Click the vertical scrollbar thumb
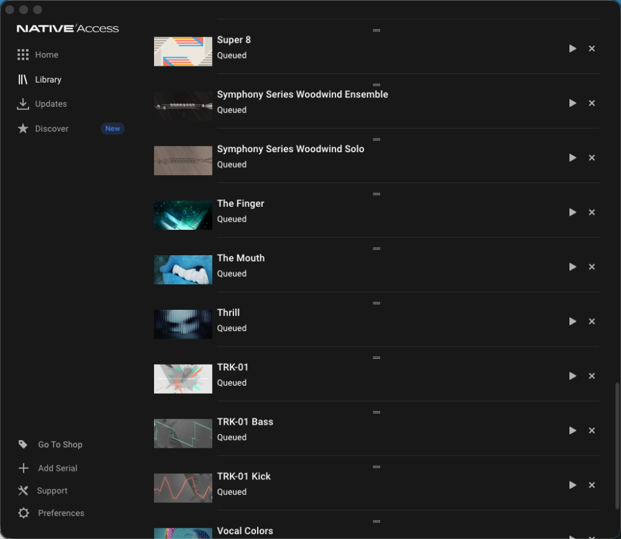The height and width of the screenshot is (539, 621). (x=617, y=446)
